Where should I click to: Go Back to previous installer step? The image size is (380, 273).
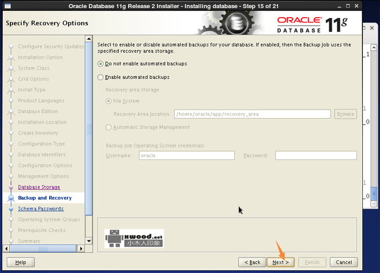point(251,263)
